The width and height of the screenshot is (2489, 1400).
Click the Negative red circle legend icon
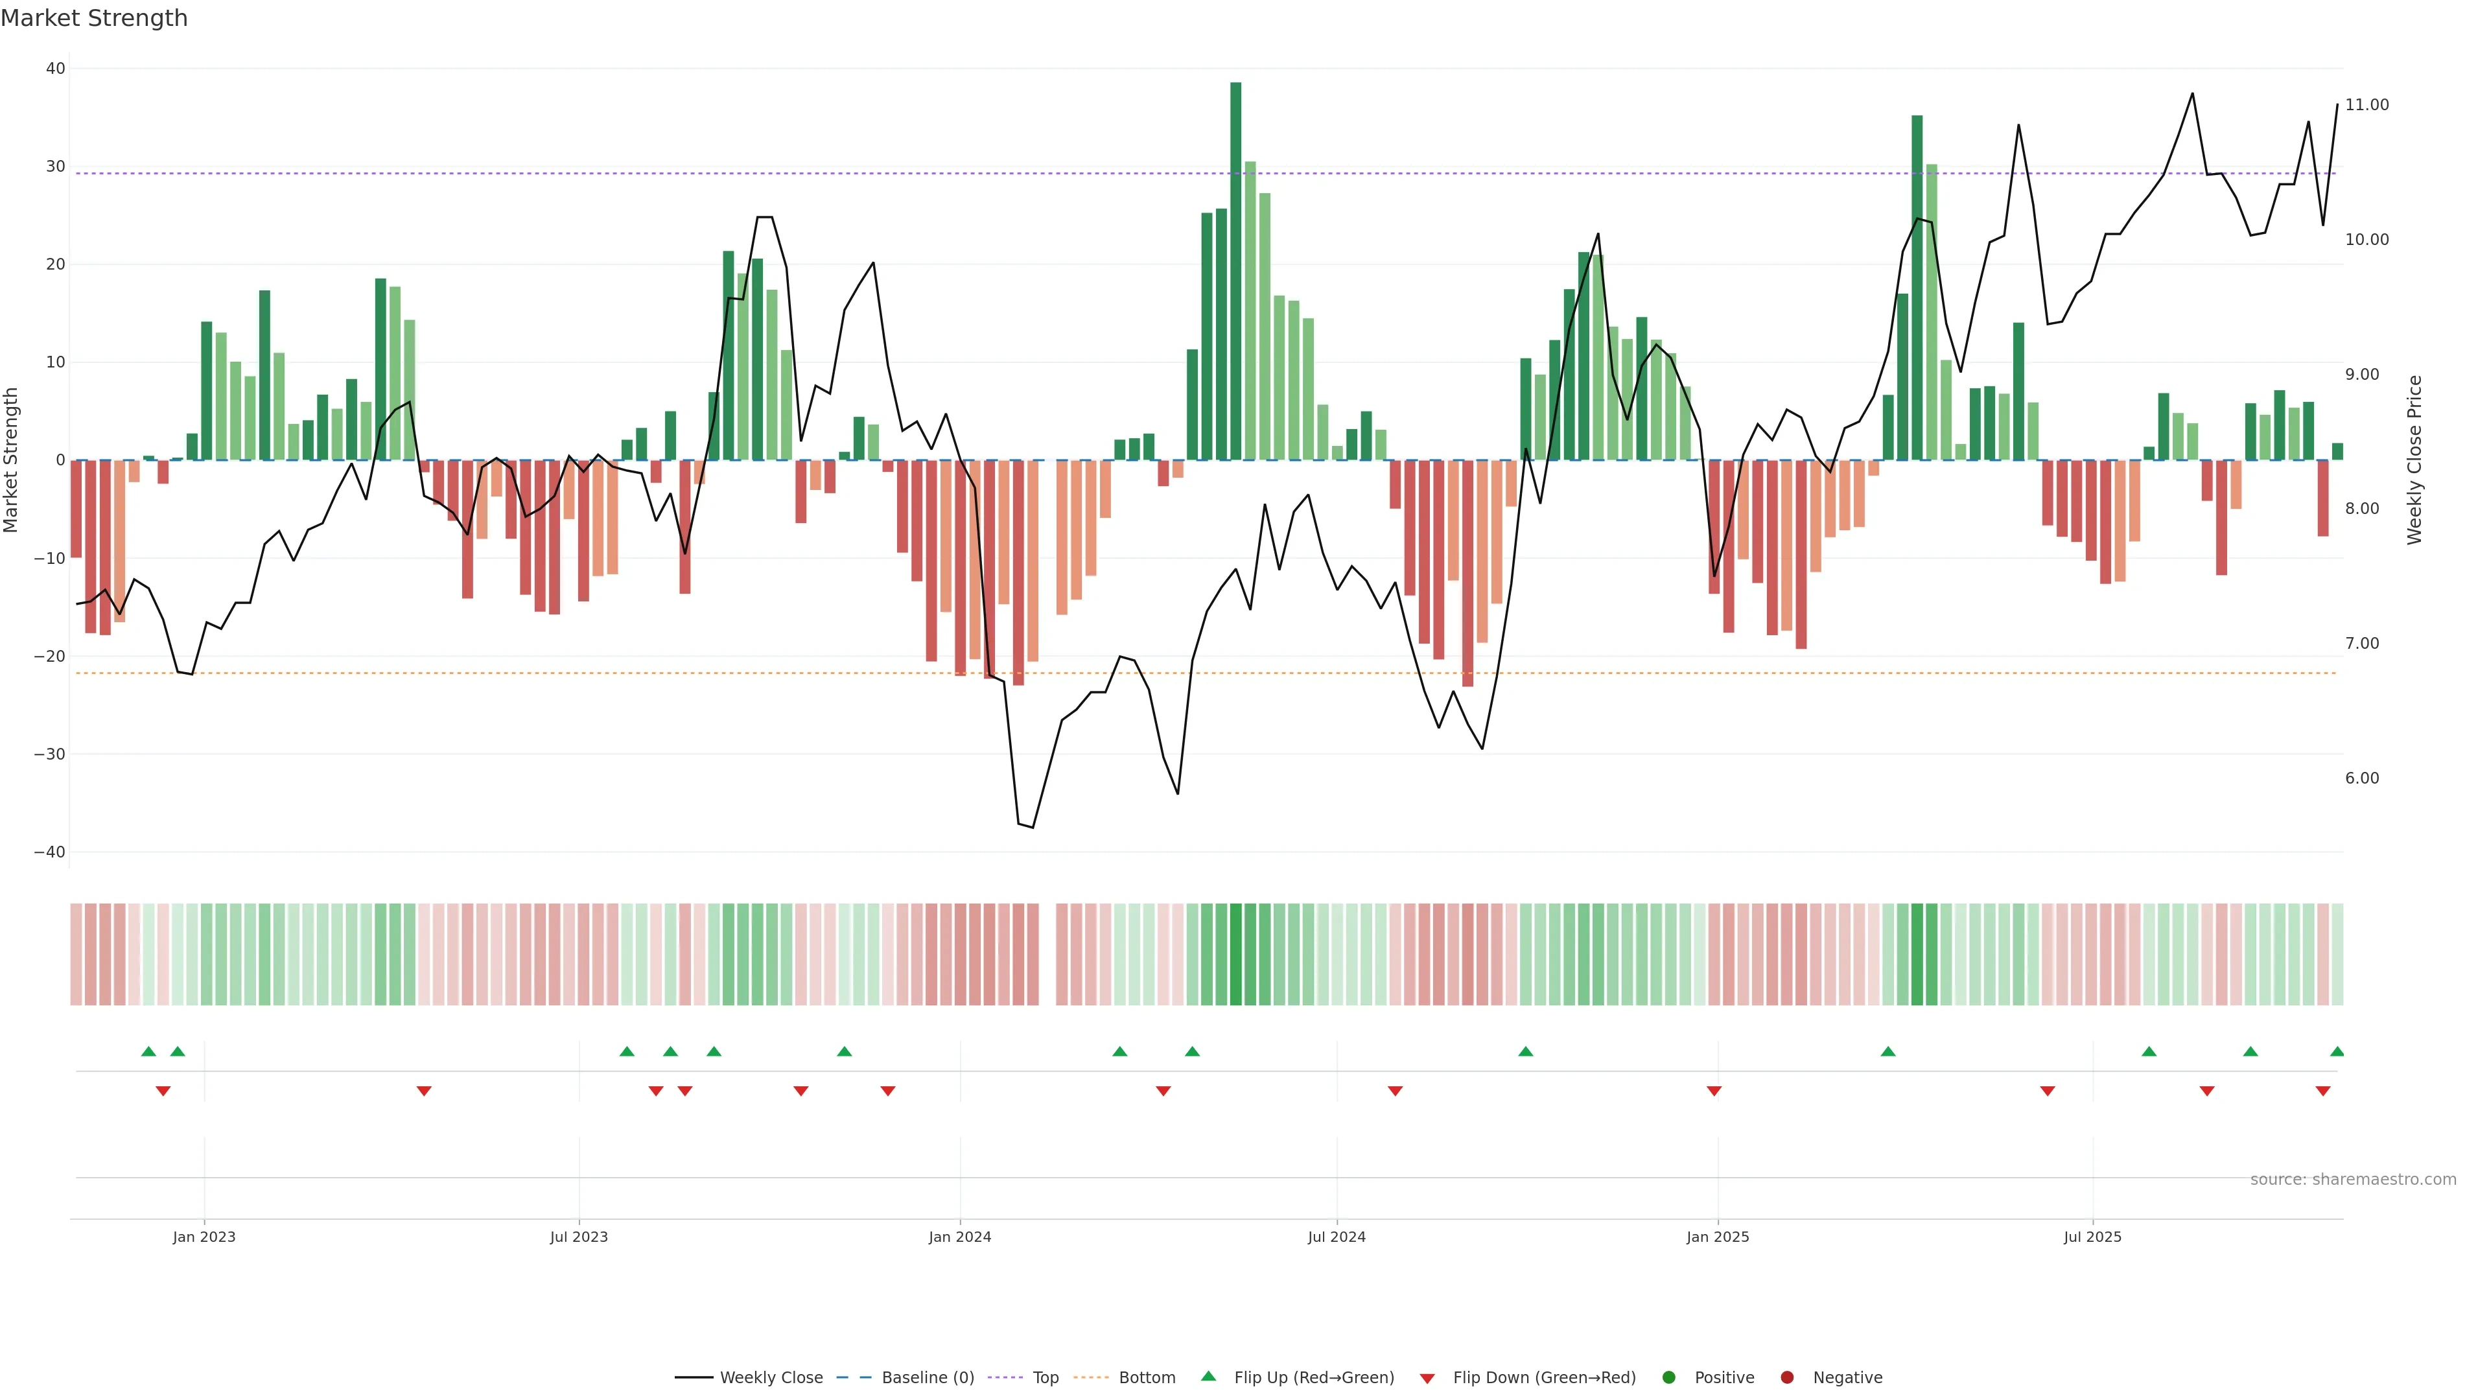tap(1786, 1377)
